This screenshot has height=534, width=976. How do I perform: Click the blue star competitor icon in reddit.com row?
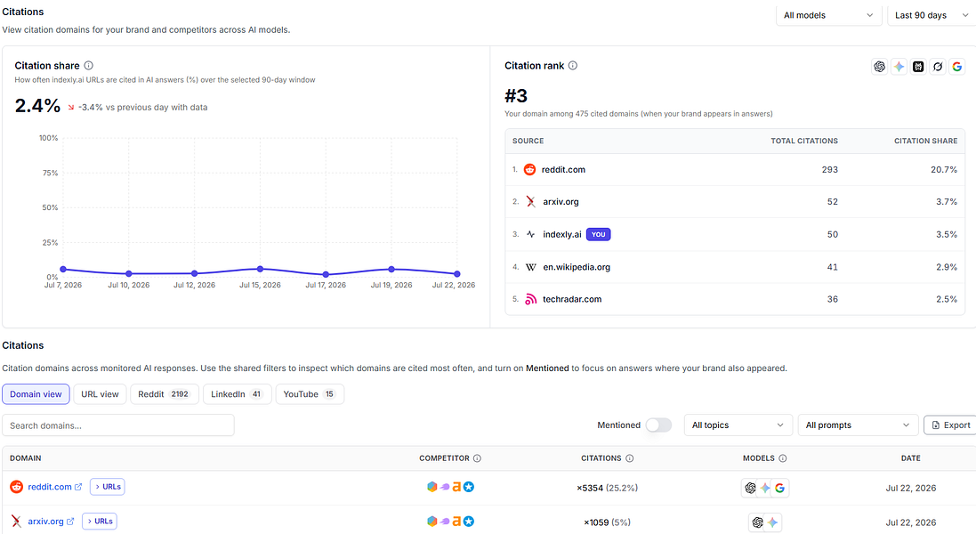pyautogui.click(x=469, y=487)
